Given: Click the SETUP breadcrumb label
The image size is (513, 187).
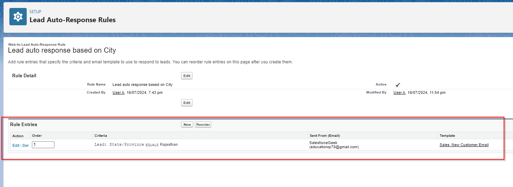Looking at the screenshot, I should [x=35, y=12].
